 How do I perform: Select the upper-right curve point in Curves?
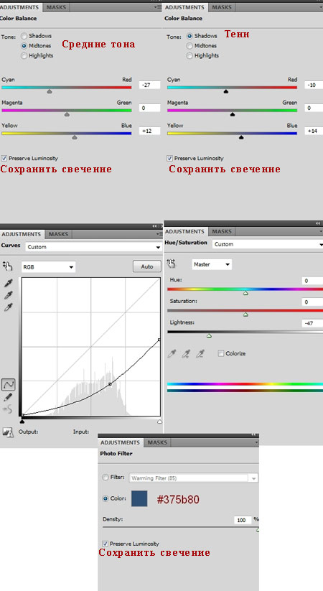pyautogui.click(x=159, y=340)
